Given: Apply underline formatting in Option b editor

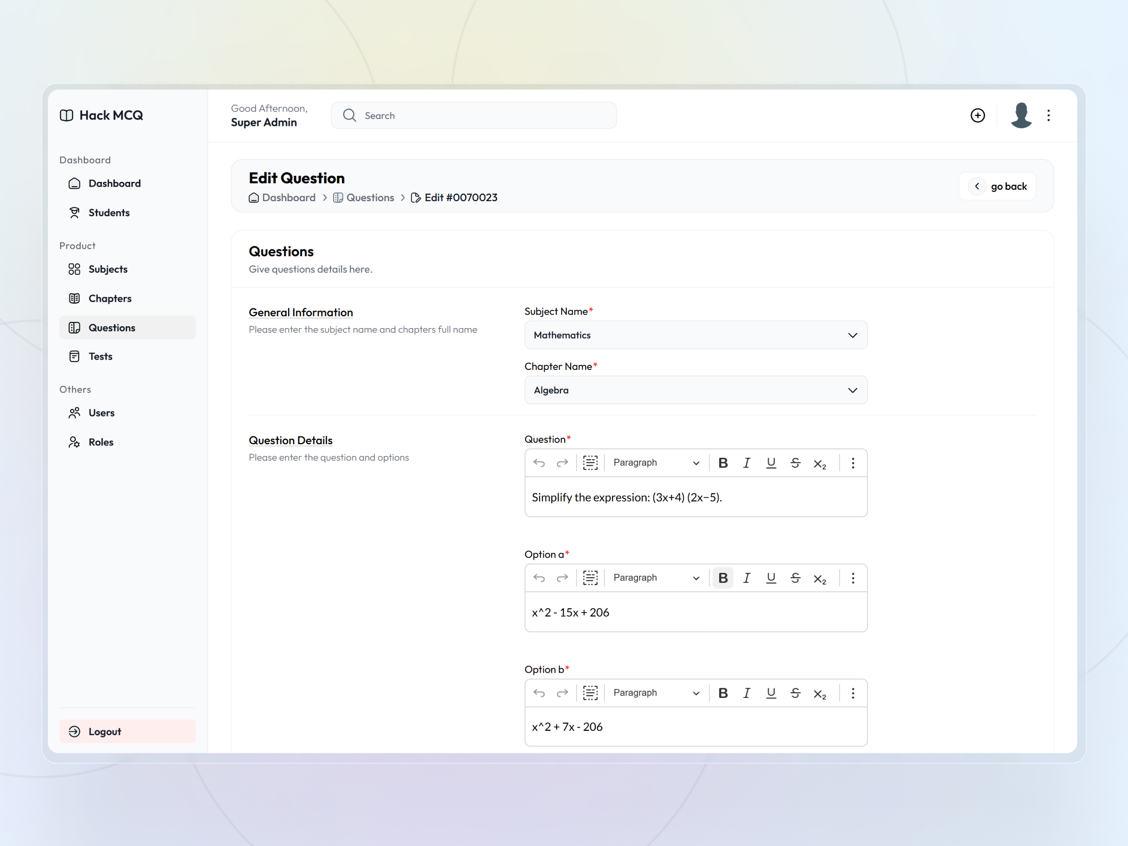Looking at the screenshot, I should 771,692.
